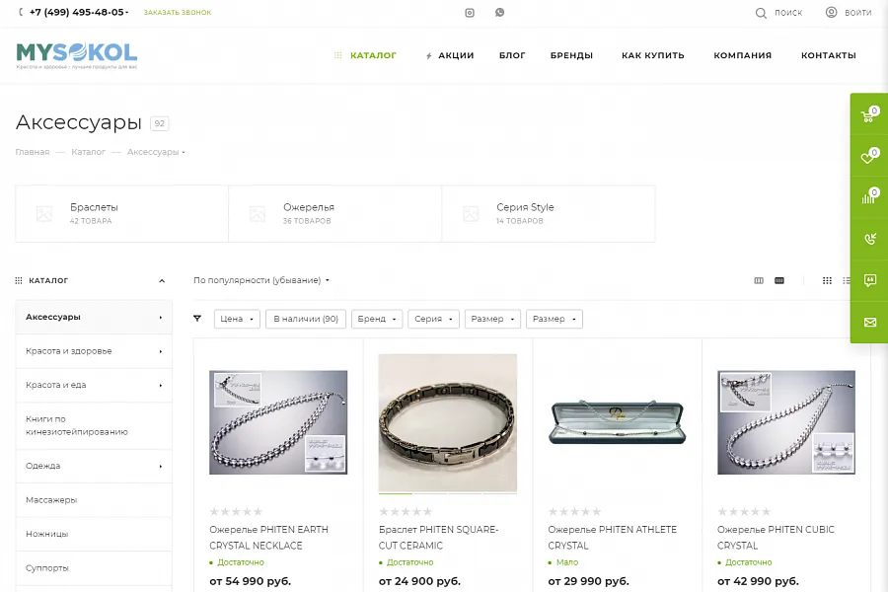888x592 pixels.
Task: Open the shopping cart from green side panel
Action: point(868,114)
